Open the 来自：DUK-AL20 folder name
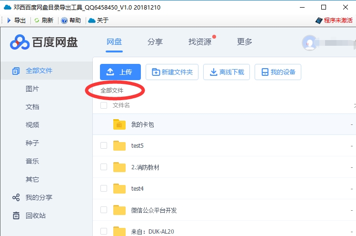Image resolution: width=356 pixels, height=236 pixels. 153,232
